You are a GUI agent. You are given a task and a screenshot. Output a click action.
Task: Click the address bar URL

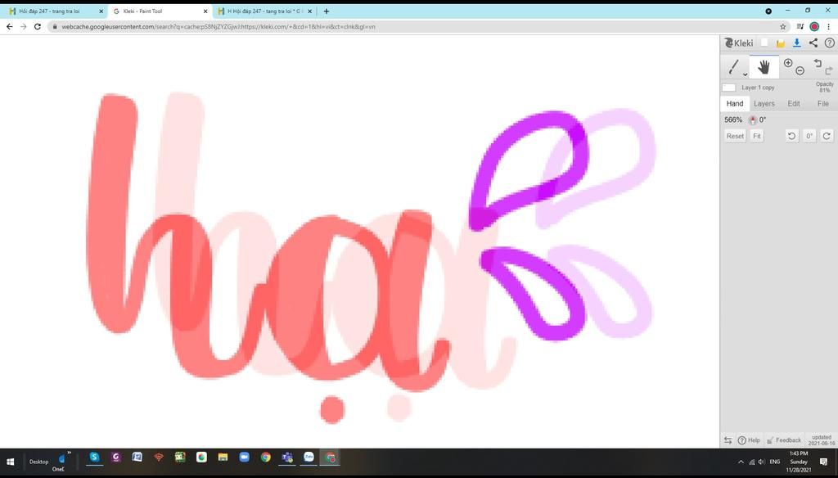click(219, 26)
